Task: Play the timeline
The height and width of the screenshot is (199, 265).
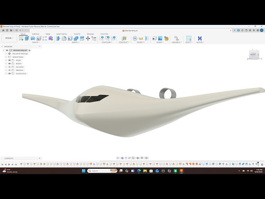Action: click(9, 164)
